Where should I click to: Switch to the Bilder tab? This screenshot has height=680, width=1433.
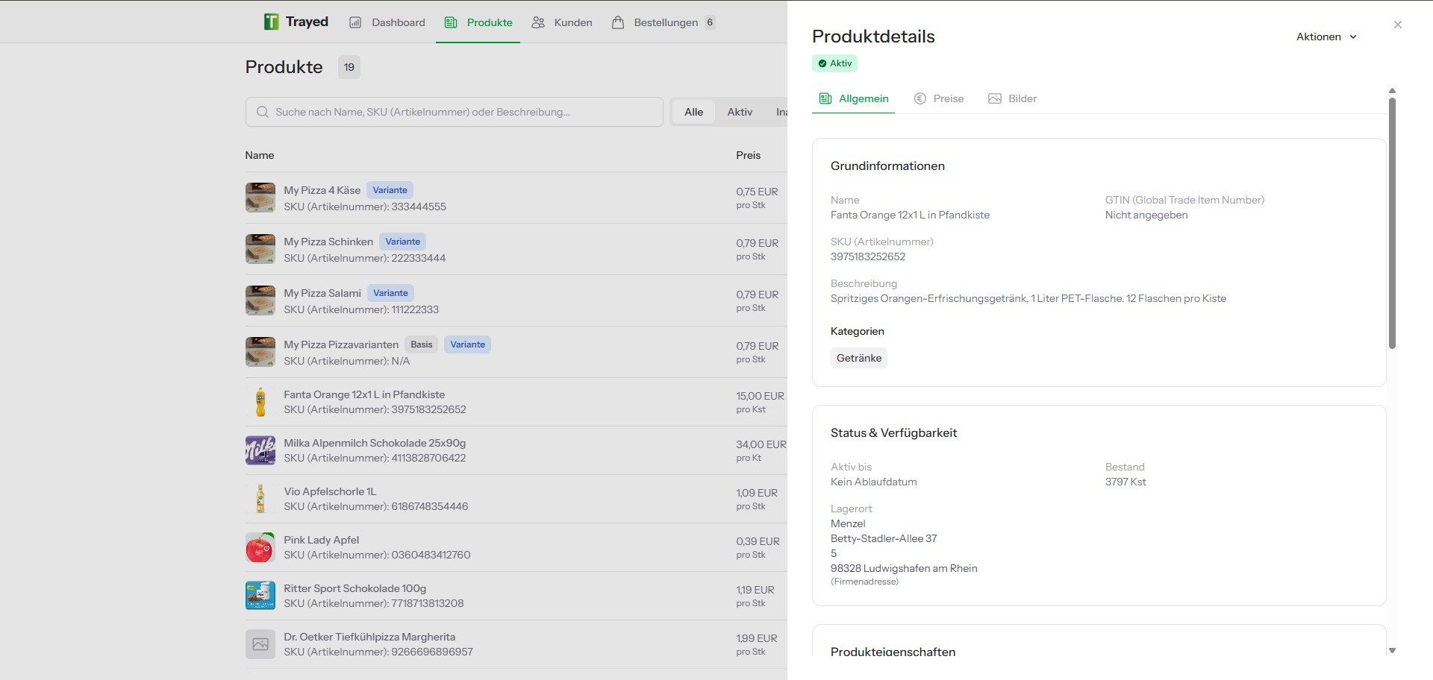coord(1012,98)
